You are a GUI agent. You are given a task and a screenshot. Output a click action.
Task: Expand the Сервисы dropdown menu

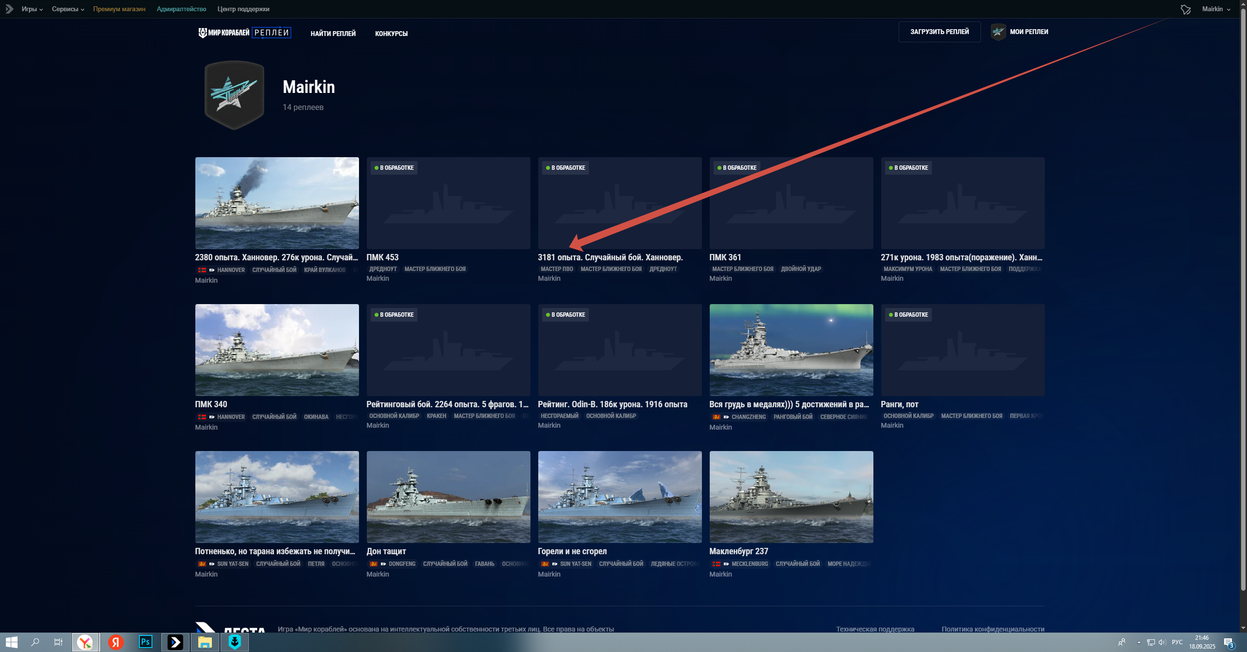[68, 9]
